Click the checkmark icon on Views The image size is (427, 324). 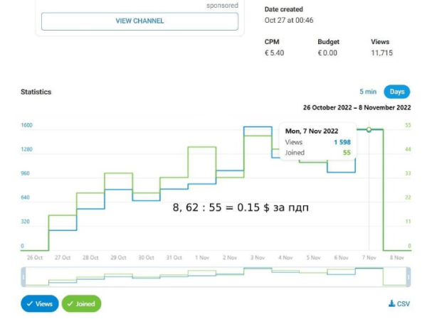(29, 304)
